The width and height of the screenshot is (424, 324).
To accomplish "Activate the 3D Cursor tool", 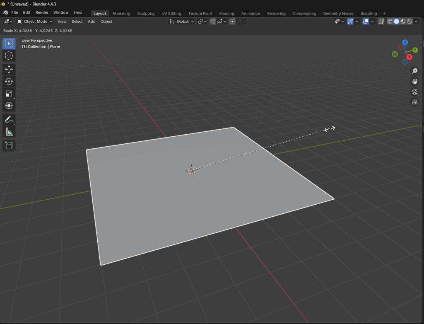I will (9, 56).
